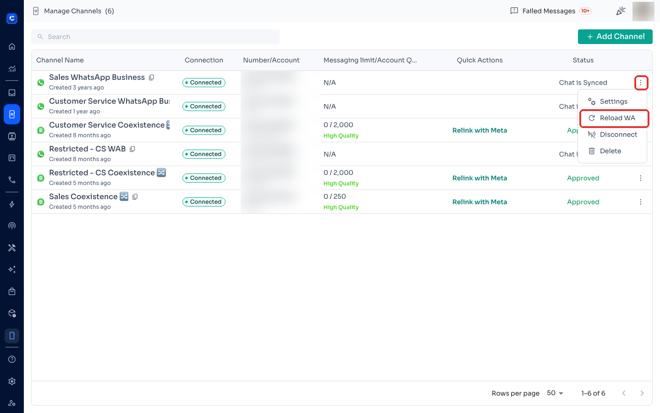Choose Disconnect from the context menu

point(612,134)
